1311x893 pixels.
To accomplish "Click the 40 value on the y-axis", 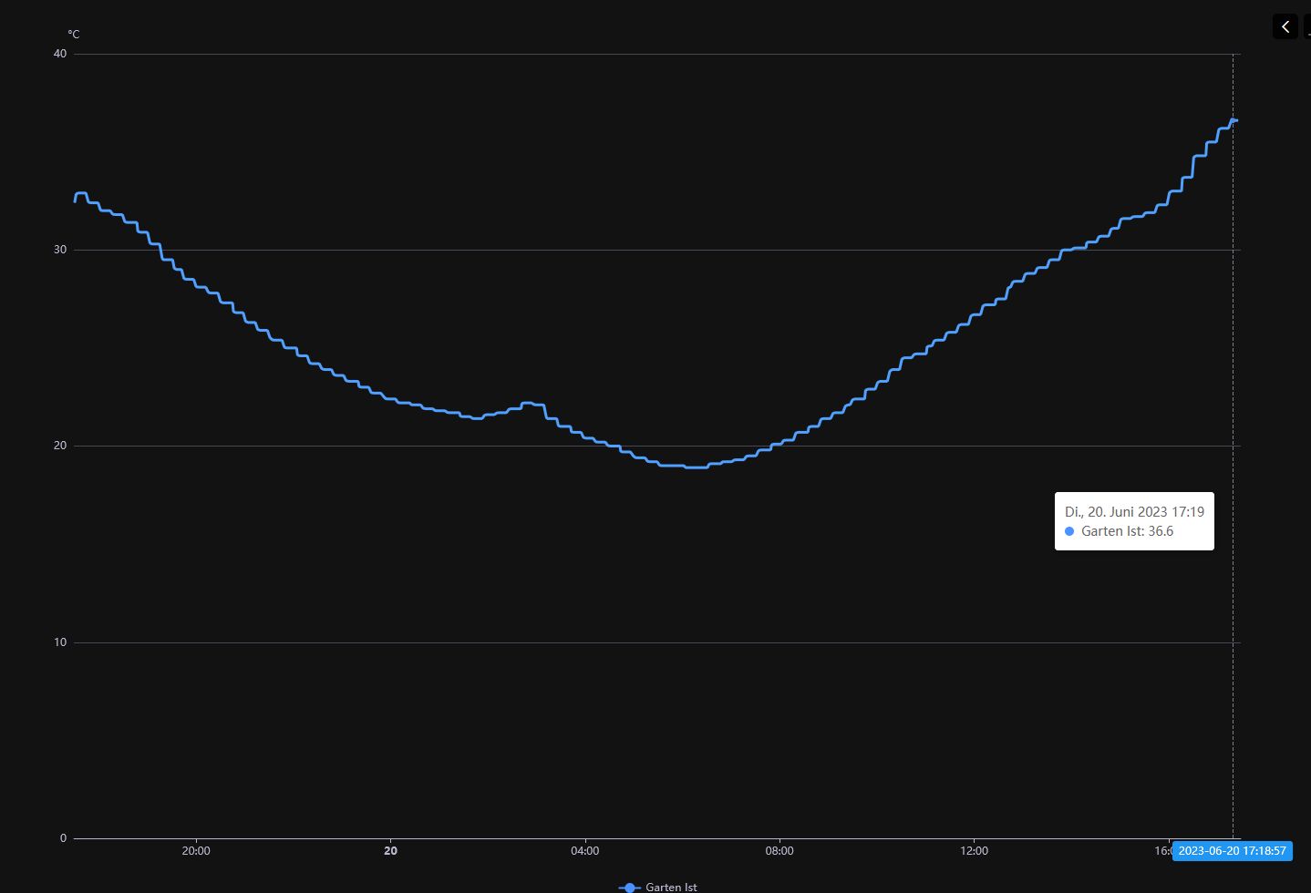I will pos(60,54).
